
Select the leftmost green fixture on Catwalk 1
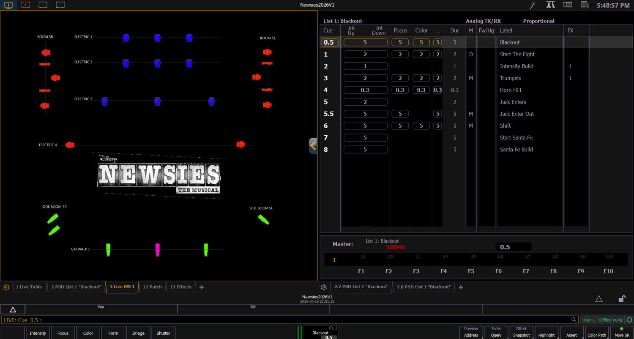point(108,249)
